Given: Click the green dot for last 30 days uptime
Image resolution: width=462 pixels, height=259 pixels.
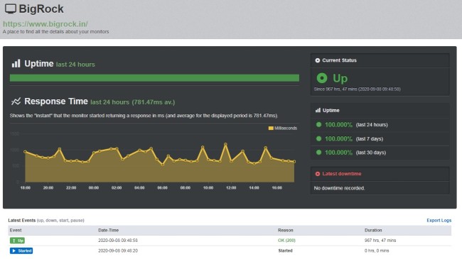Looking at the screenshot, I should pos(318,152).
